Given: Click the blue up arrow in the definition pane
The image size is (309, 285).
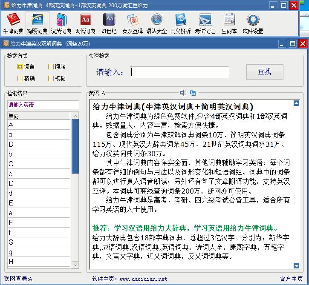Looking at the screenshot, I should tap(296, 103).
